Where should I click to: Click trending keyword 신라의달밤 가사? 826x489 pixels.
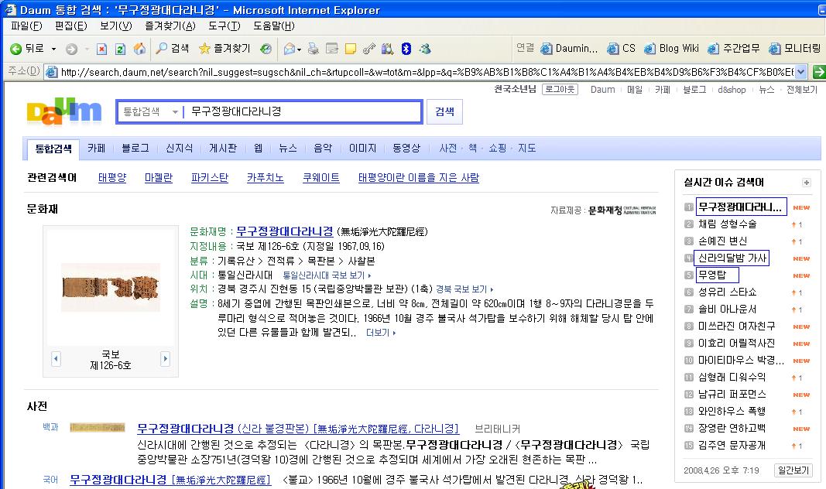(x=732, y=258)
